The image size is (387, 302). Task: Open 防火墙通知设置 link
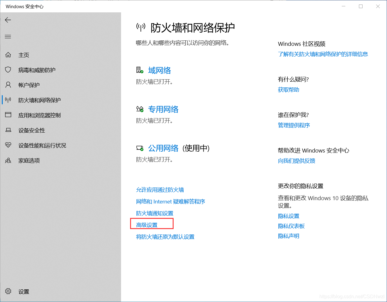click(155, 213)
